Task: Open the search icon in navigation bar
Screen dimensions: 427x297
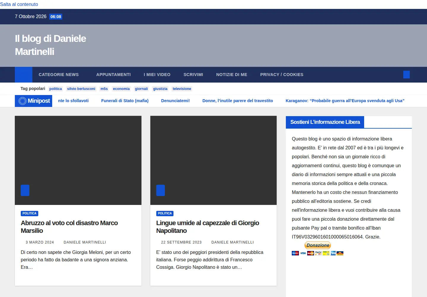Action: (x=407, y=75)
